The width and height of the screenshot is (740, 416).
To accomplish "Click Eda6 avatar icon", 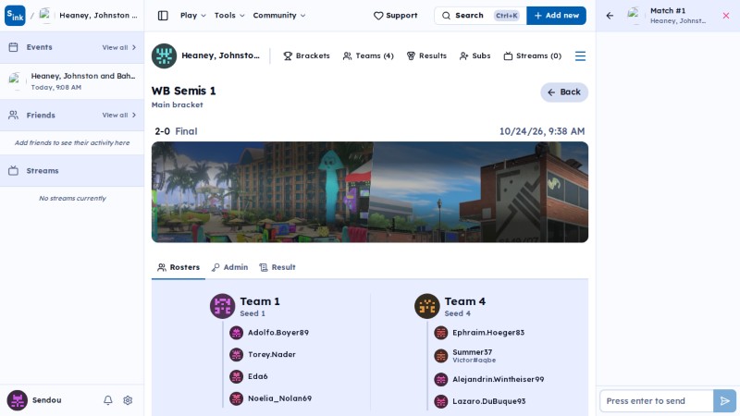I will (x=236, y=377).
